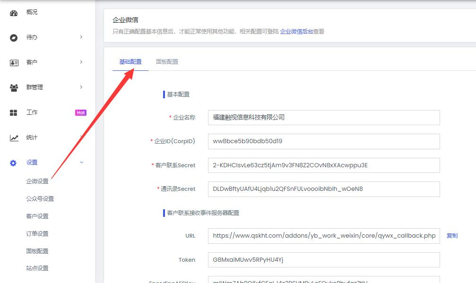The width and height of the screenshot is (476, 283).
Task: Click the 企业ID(CorpID) field label
Action: pos(174,141)
